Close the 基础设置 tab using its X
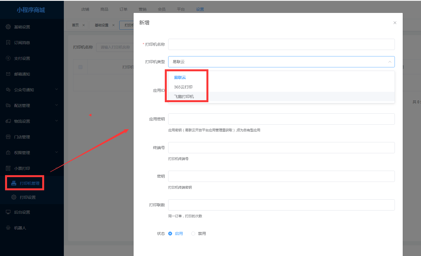 coord(113,25)
